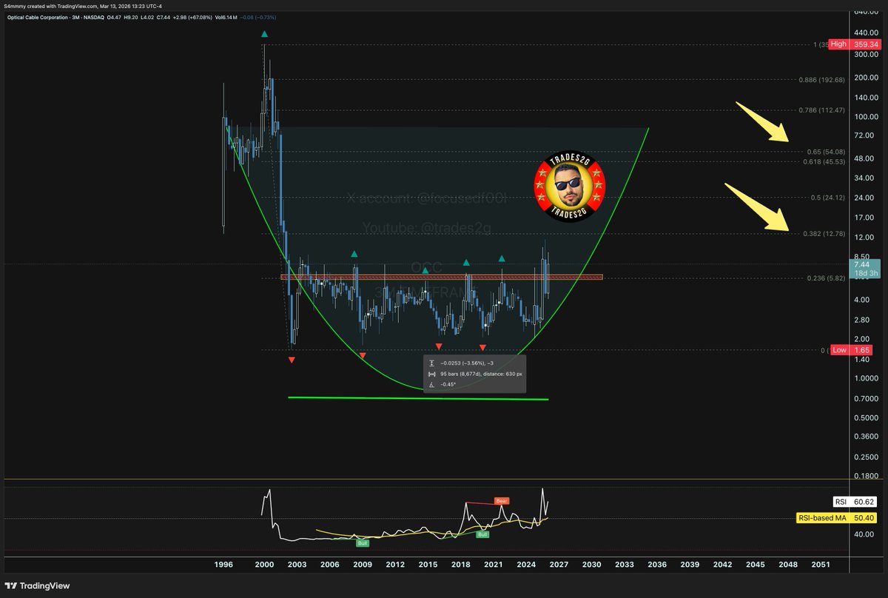Select the Bear flag label in the RSI pane

[x=501, y=501]
